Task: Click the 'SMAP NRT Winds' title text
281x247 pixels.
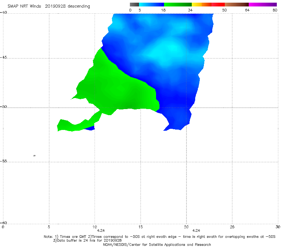Action: point(24,6)
